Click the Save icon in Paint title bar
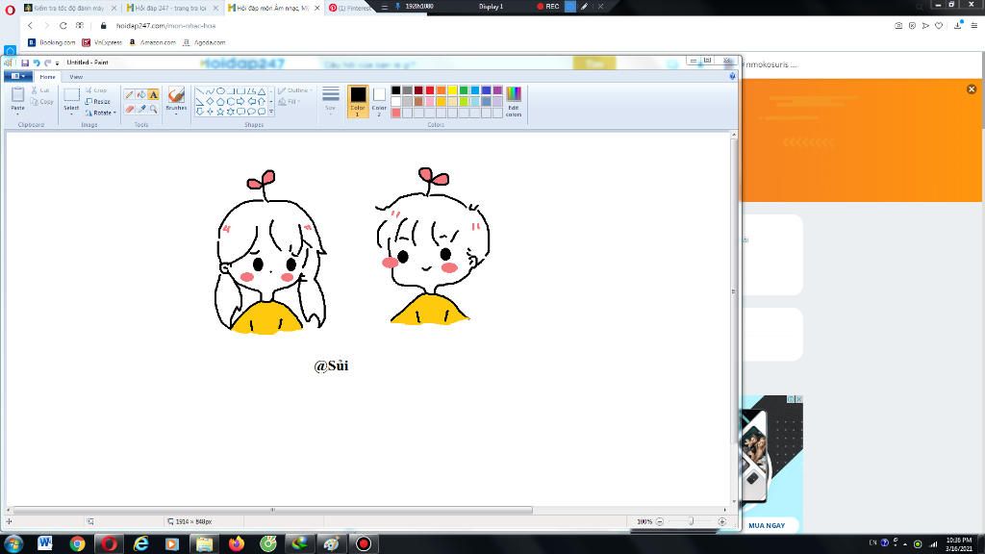This screenshot has height=554, width=985. coord(25,63)
